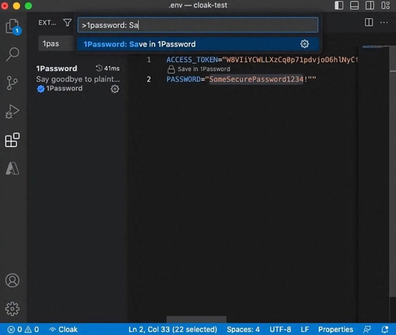Toggle primary side bar layout icon

click(339, 5)
